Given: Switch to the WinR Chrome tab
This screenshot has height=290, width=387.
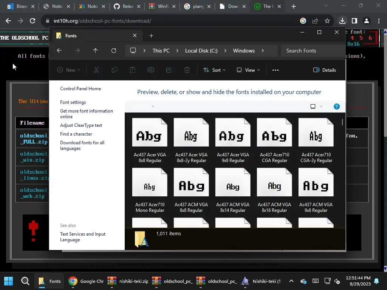Looking at the screenshot, I should (x=162, y=6).
